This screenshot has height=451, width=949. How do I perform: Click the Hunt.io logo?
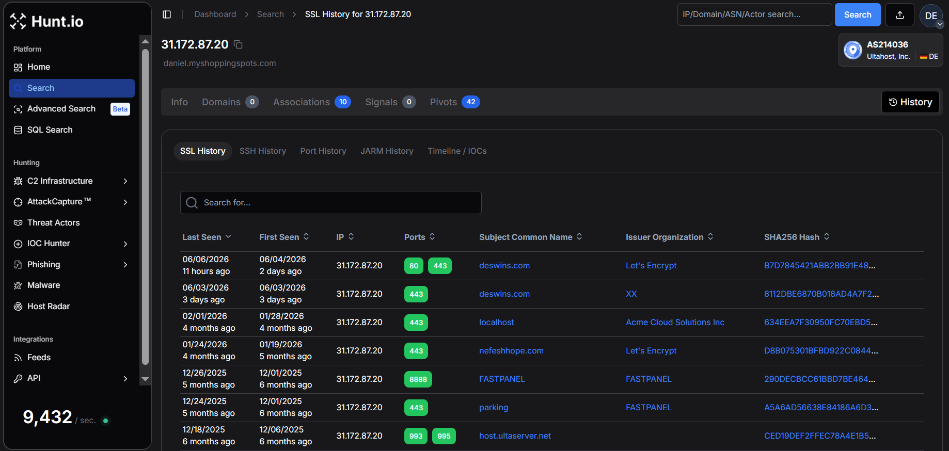pyautogui.click(x=46, y=21)
